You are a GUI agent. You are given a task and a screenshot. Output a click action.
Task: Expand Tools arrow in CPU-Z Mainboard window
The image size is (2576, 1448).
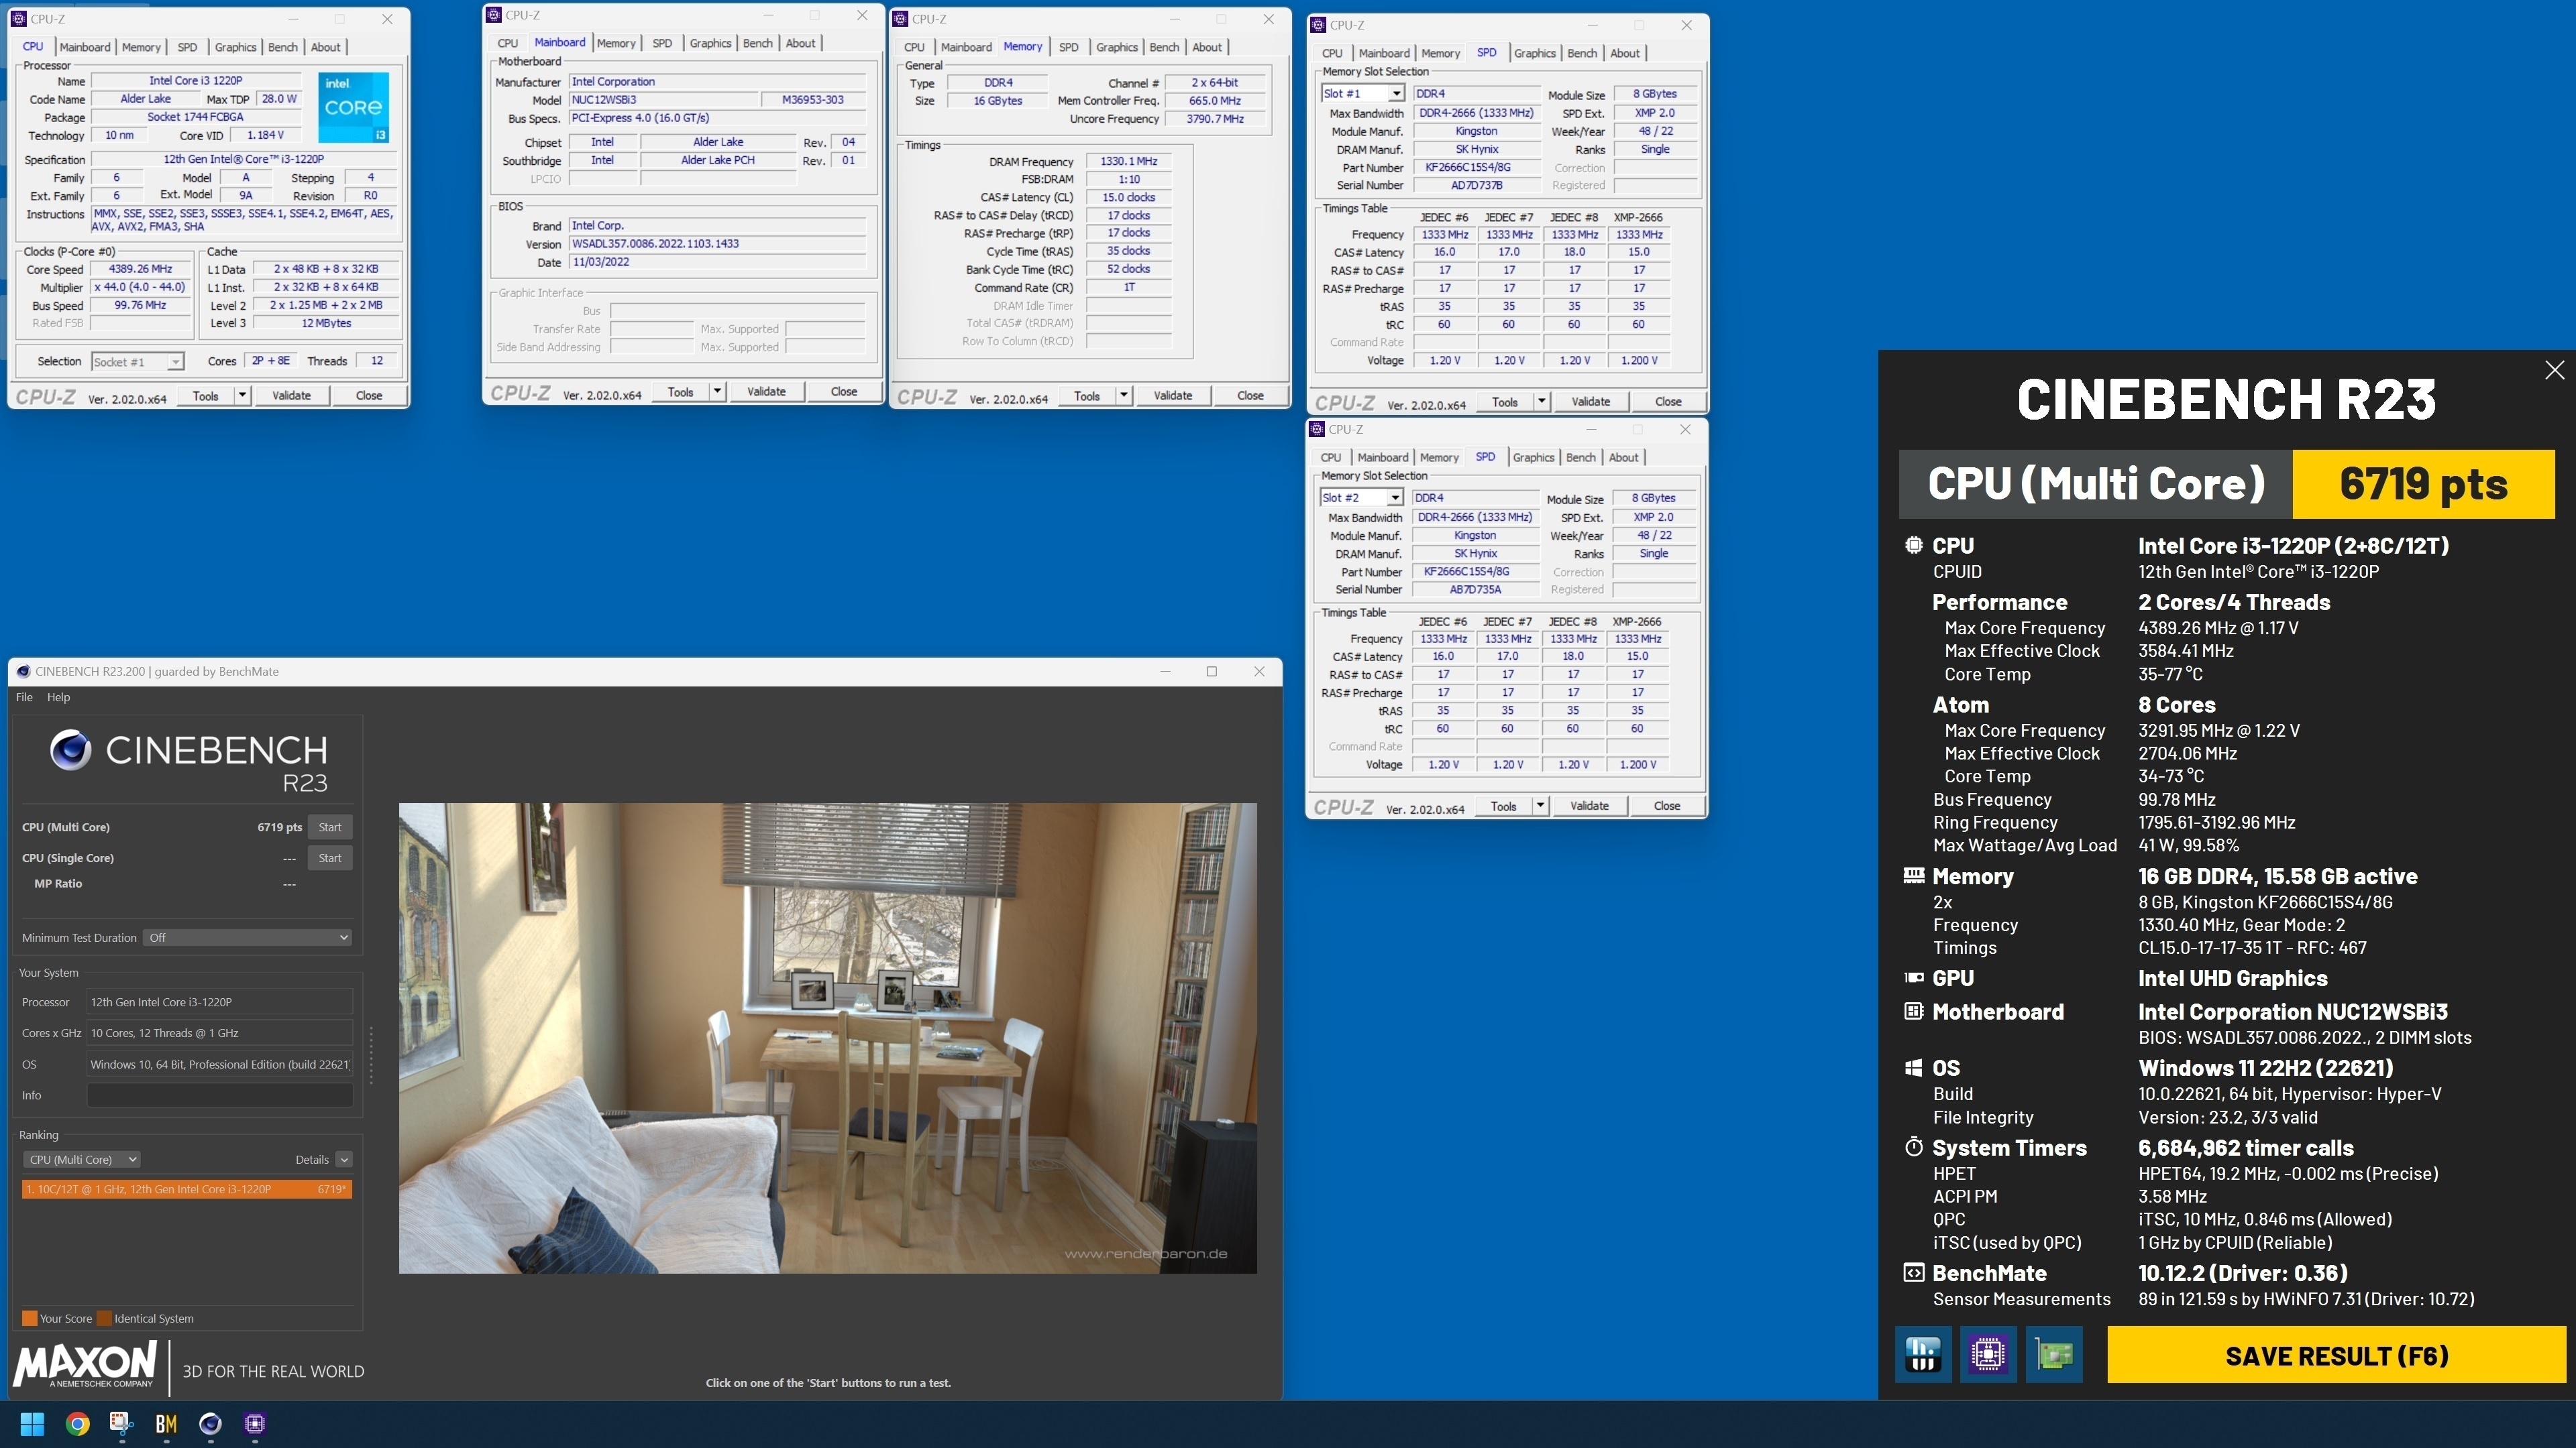pos(716,391)
